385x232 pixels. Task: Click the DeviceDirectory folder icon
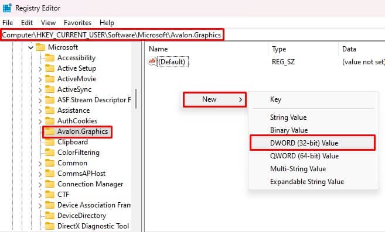coord(50,216)
